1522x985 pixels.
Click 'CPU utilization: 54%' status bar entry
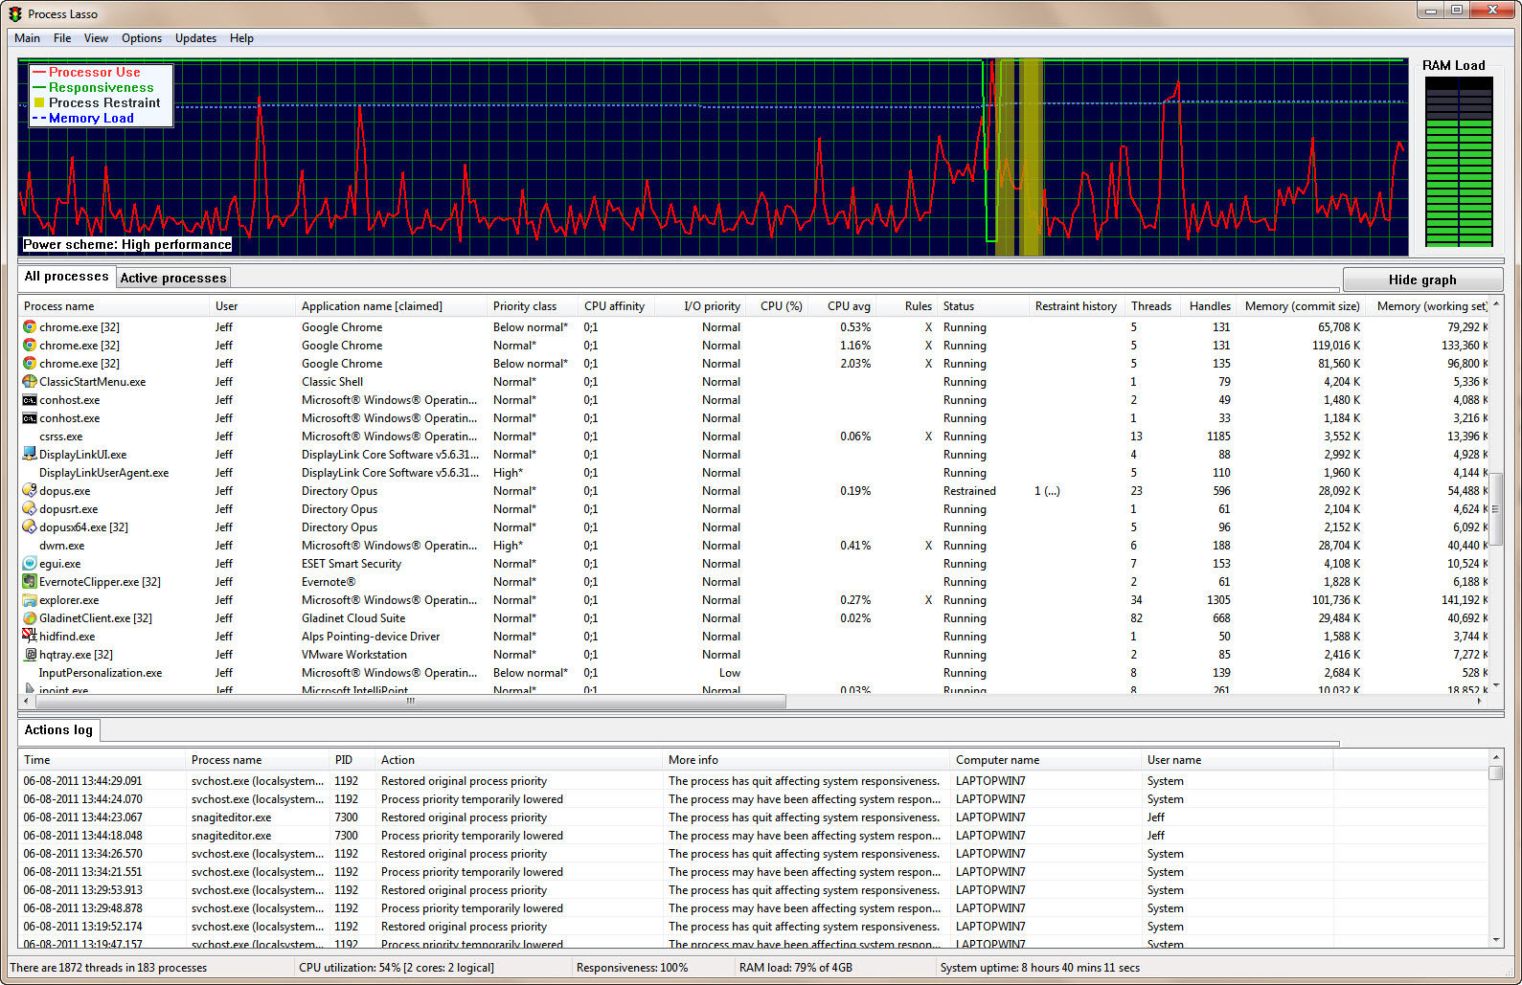coord(397,968)
